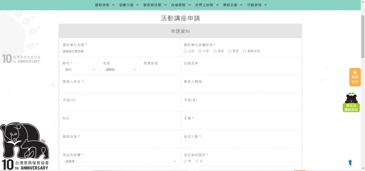
Task: Click the FAX input field
Action: click(120, 124)
